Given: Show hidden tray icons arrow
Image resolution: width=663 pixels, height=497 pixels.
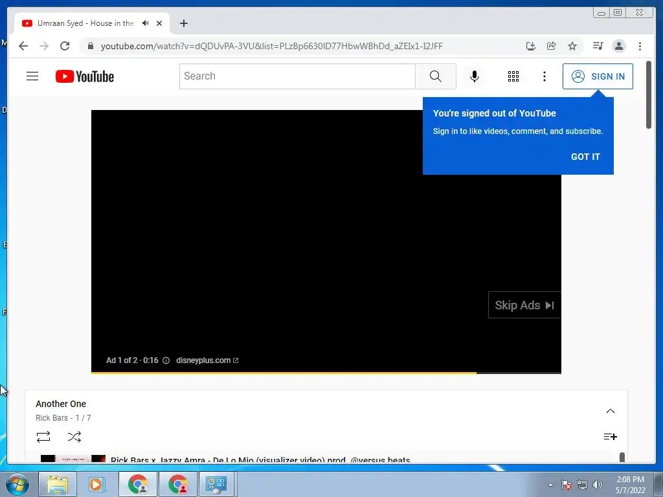Looking at the screenshot, I should pyautogui.click(x=550, y=485).
